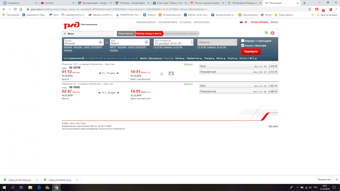
Task: Click the RZD logo
Action: coord(71,25)
